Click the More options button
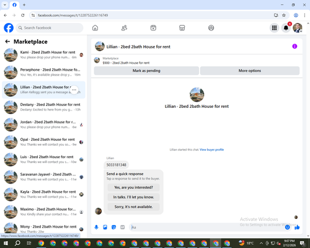Viewport: 310px width, 248px height. [250, 71]
